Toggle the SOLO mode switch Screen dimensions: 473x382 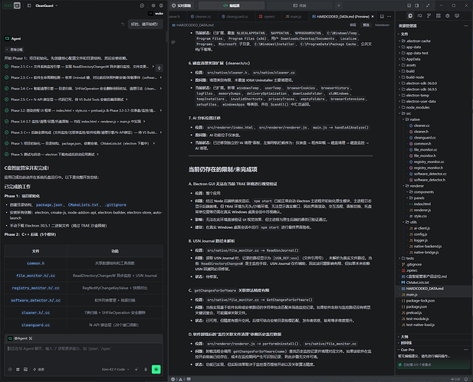(x=11, y=5)
